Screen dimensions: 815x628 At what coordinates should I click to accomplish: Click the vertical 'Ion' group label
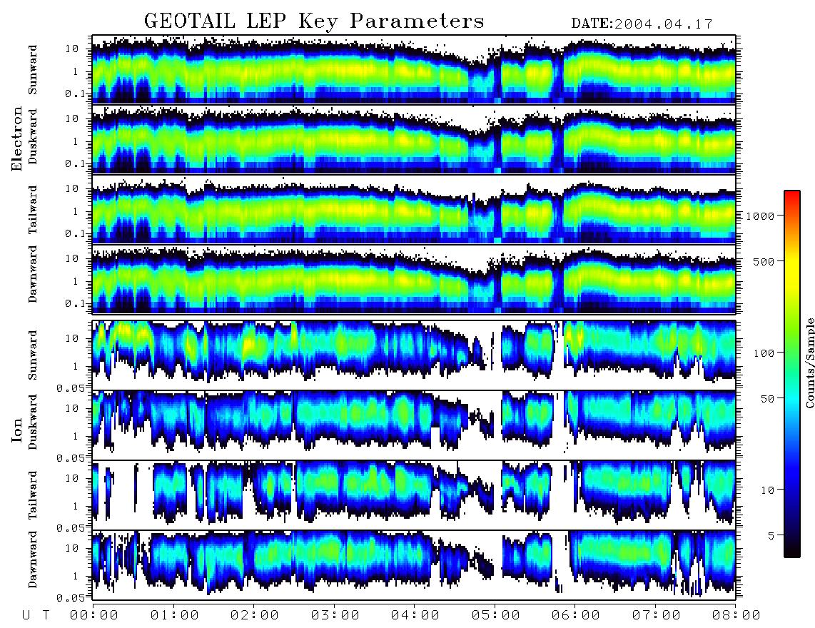[16, 430]
